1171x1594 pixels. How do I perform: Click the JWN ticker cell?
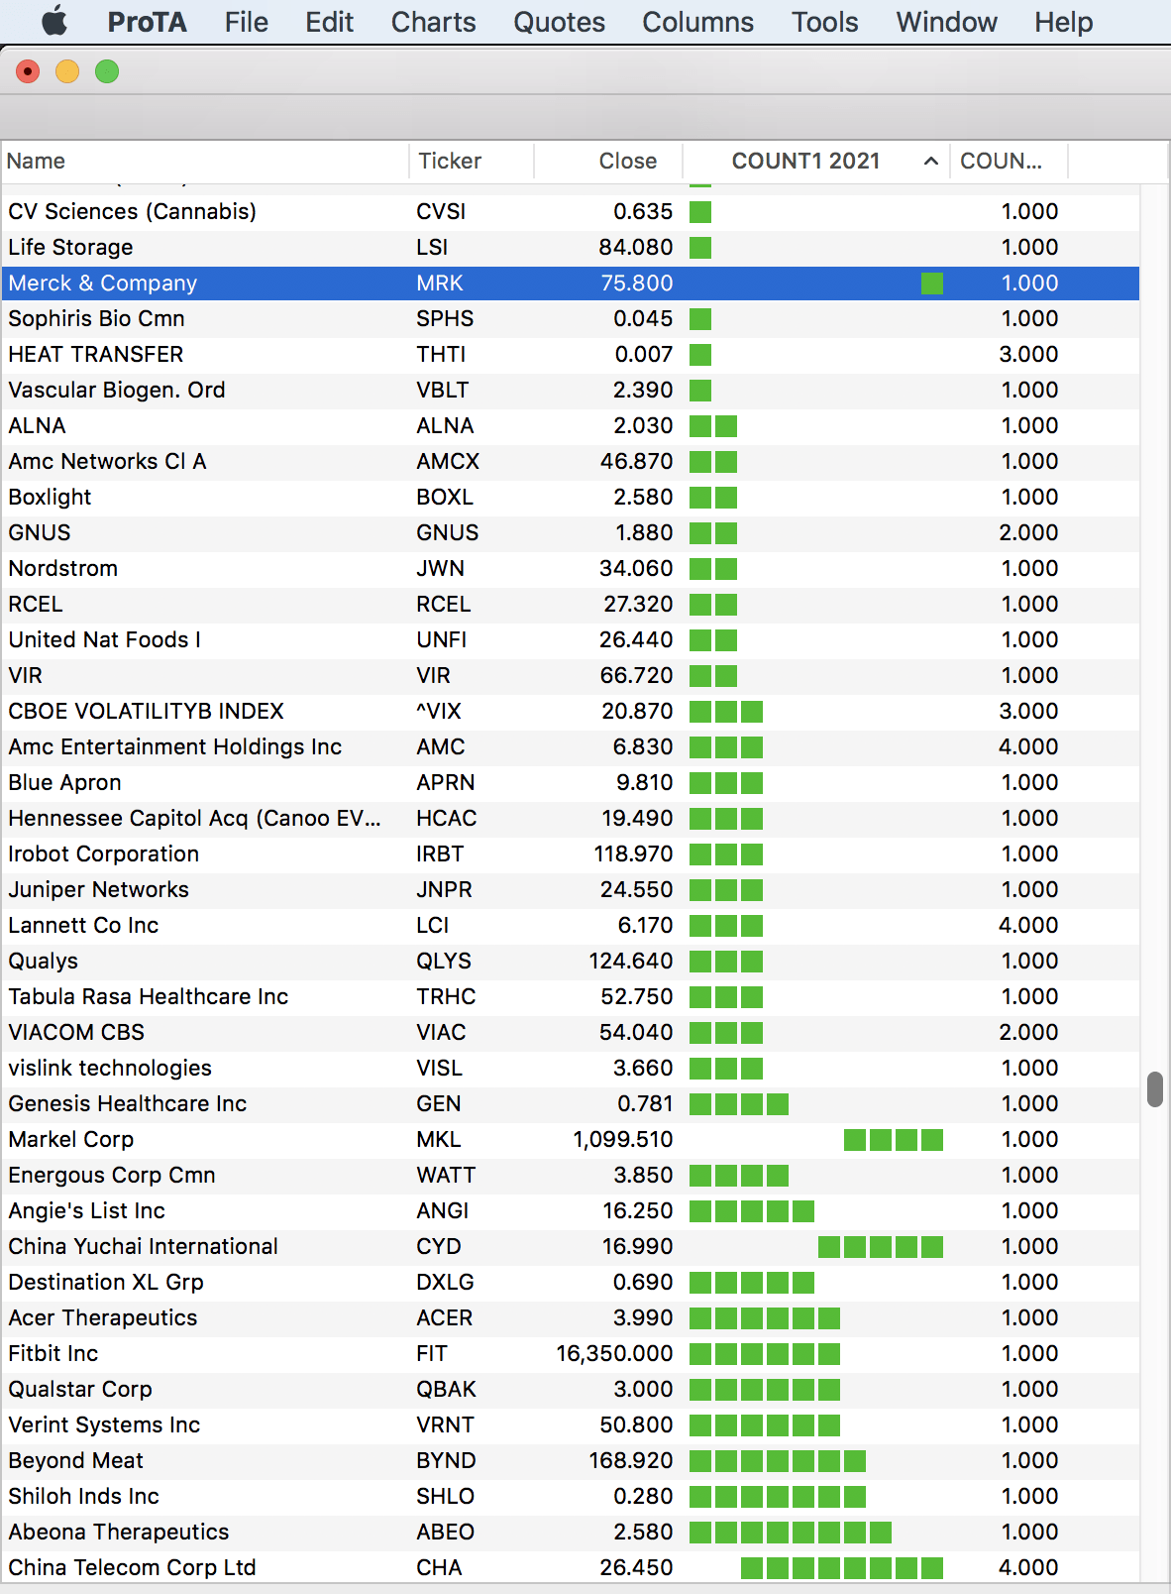(441, 568)
